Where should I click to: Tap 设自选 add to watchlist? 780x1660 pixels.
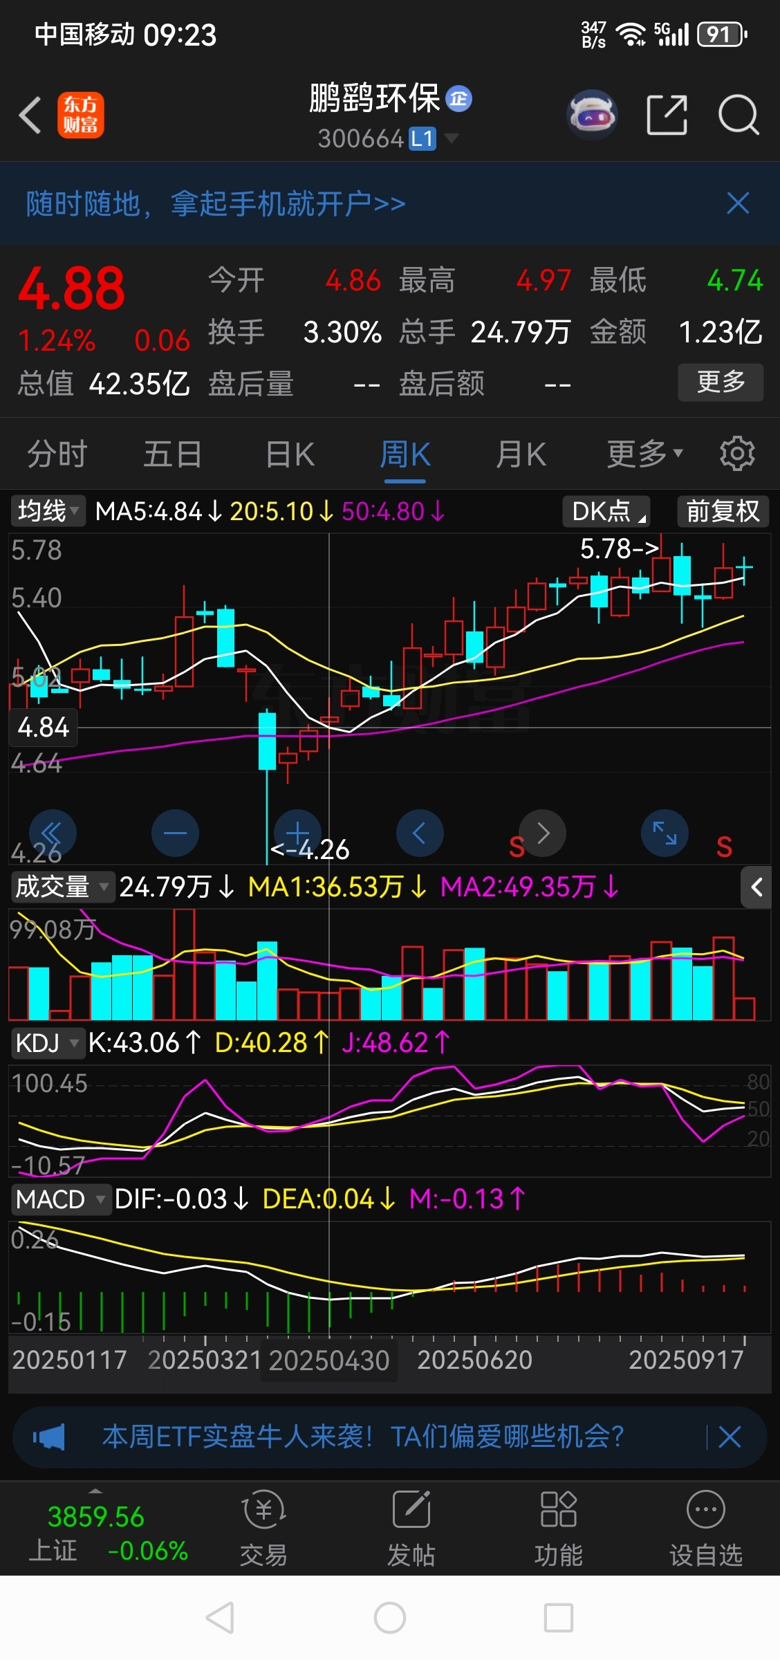click(x=706, y=1529)
